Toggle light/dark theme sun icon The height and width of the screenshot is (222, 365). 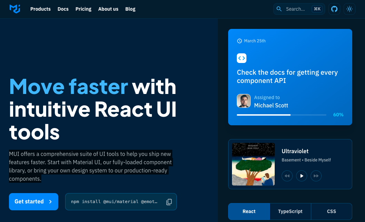pyautogui.click(x=349, y=9)
